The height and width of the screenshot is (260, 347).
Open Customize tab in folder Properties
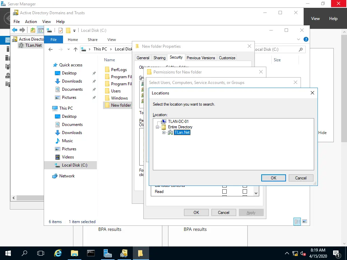(x=227, y=58)
